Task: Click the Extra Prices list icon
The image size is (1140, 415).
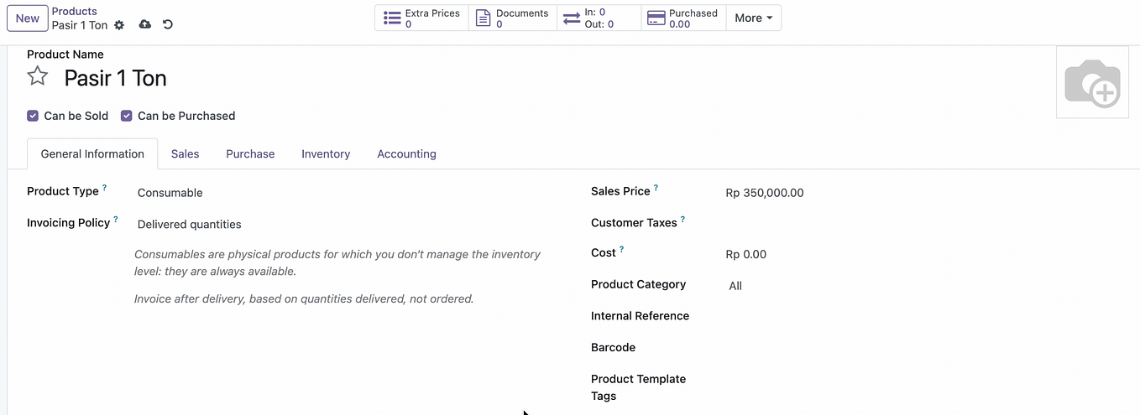Action: click(392, 18)
